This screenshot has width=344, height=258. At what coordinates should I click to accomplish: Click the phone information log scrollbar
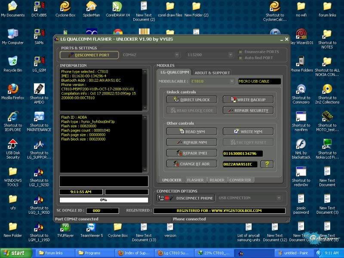click(144, 89)
